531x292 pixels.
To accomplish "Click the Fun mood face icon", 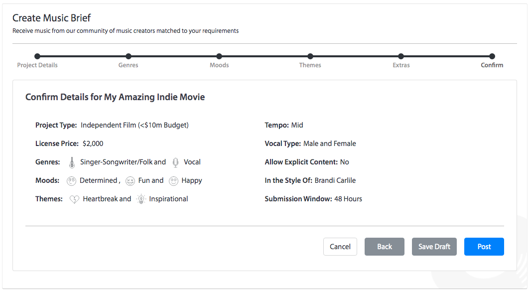I will click(x=130, y=181).
